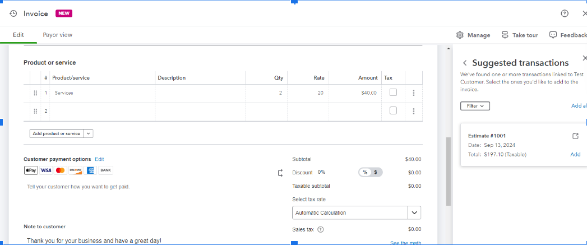This screenshot has height=245, width=587.
Task: Check the Tax box for Services row
Action: tap(393, 93)
